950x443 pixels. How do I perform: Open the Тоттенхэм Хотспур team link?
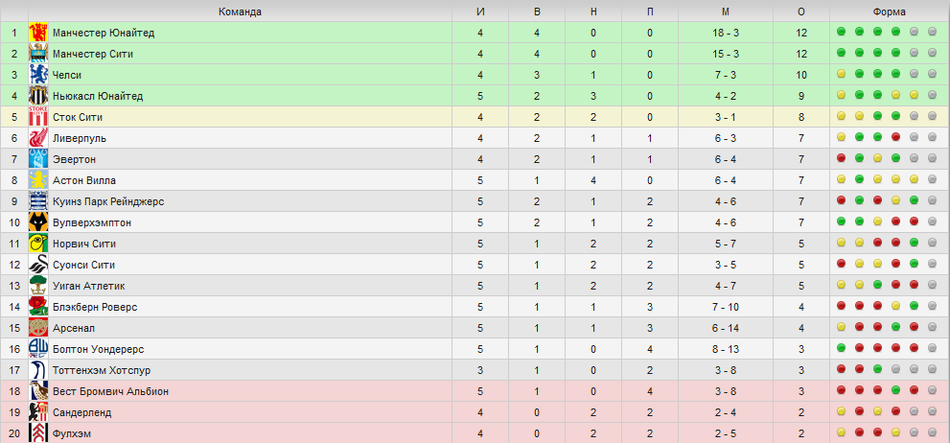[102, 370]
